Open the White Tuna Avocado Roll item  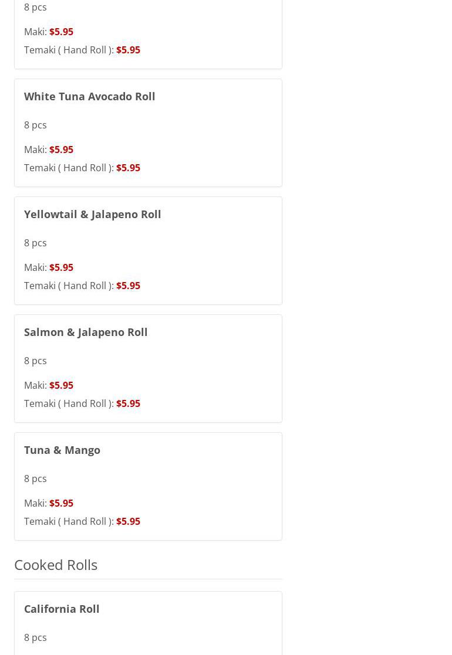[x=89, y=96]
